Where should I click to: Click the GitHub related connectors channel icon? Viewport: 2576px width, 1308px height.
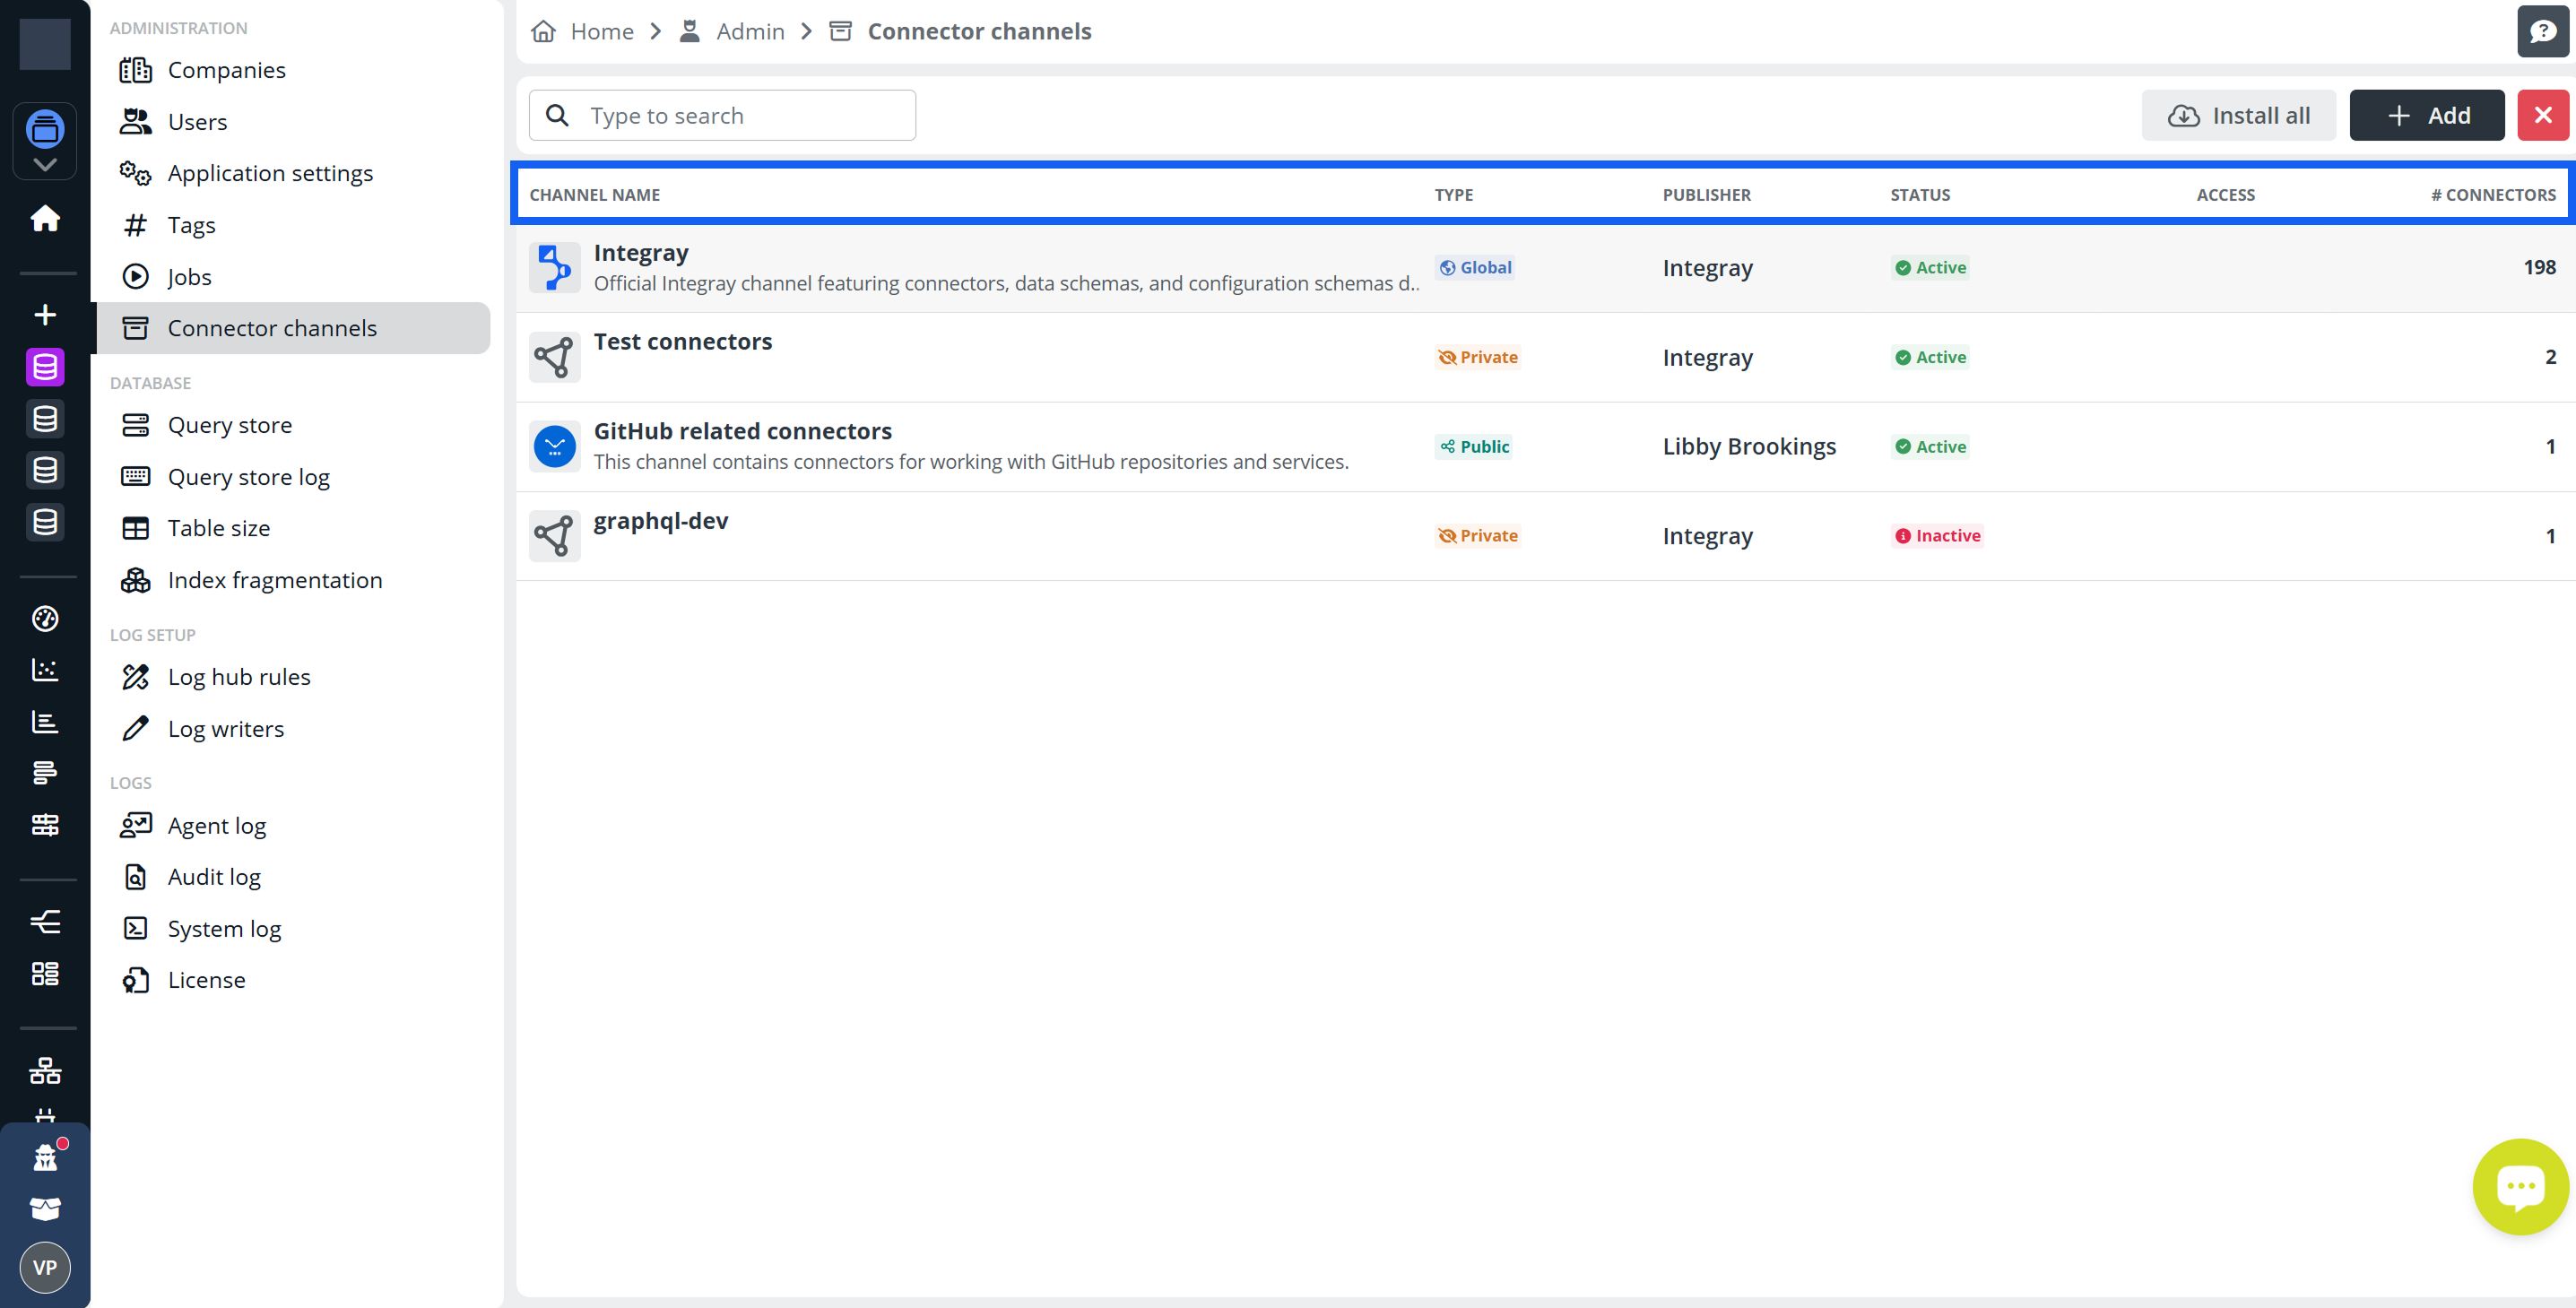coord(554,447)
